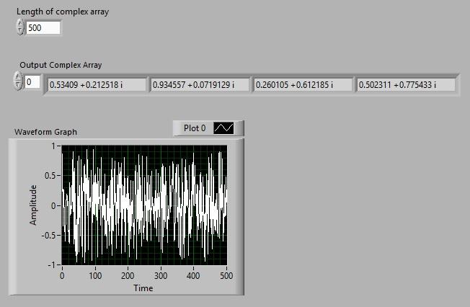Click the Time x-axis label
The height and width of the screenshot is (307, 470).
(143, 288)
